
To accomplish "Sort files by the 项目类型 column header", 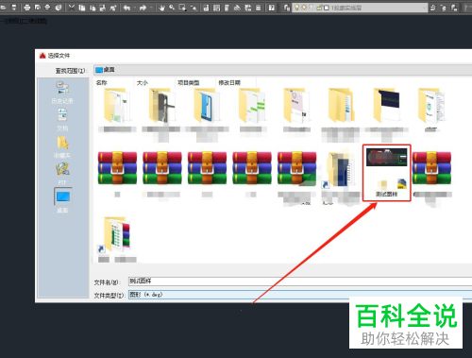I will [188, 82].
